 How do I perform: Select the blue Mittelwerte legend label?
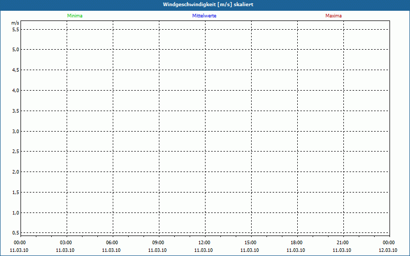click(204, 16)
